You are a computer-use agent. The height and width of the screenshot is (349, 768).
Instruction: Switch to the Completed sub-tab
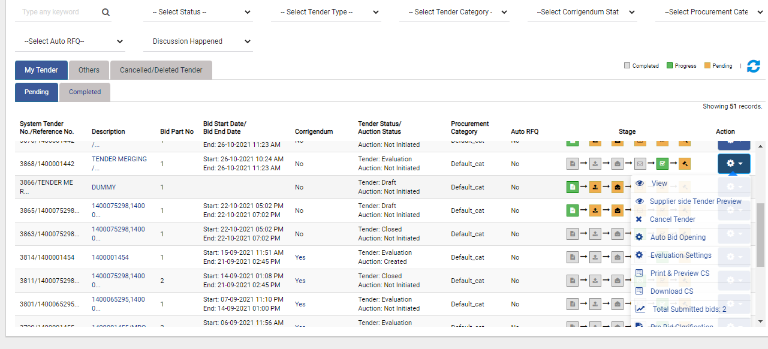coord(85,92)
